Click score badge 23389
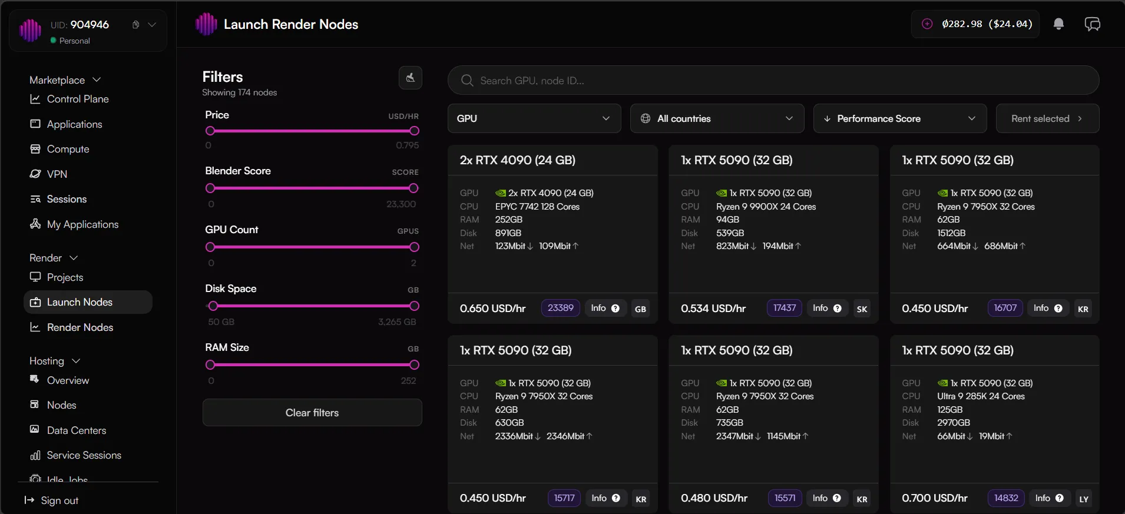 (560, 308)
